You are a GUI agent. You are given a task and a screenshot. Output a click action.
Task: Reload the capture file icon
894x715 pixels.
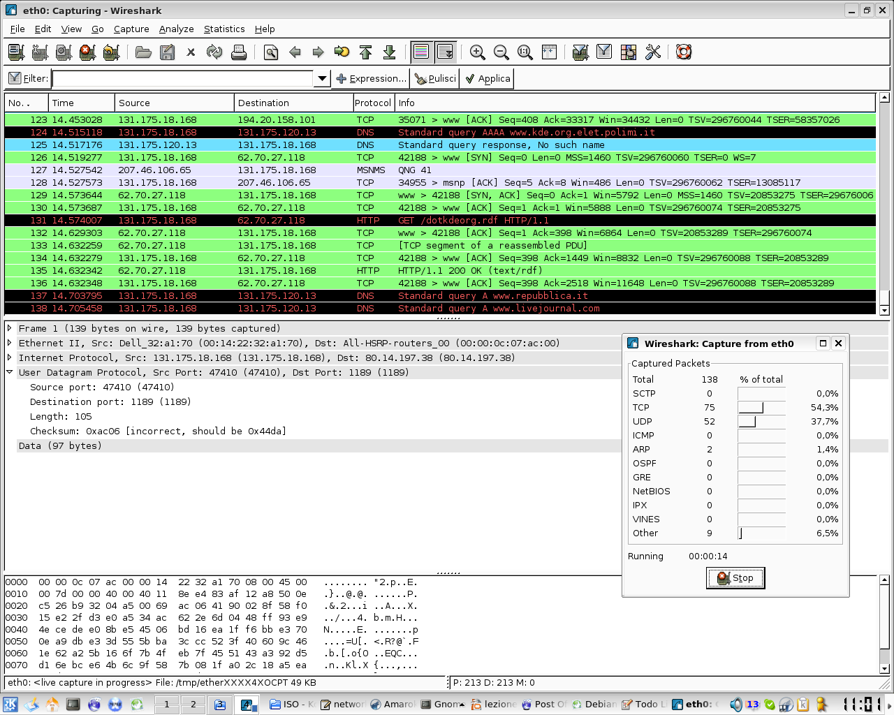(214, 52)
